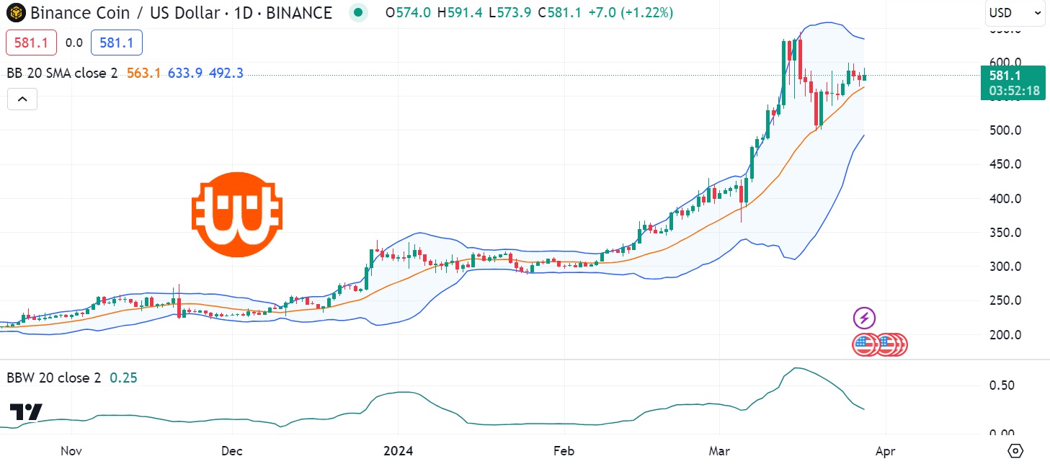The width and height of the screenshot is (1050, 464).
Task: Click the 500.0 price axis label
Action: pyautogui.click(x=1004, y=130)
